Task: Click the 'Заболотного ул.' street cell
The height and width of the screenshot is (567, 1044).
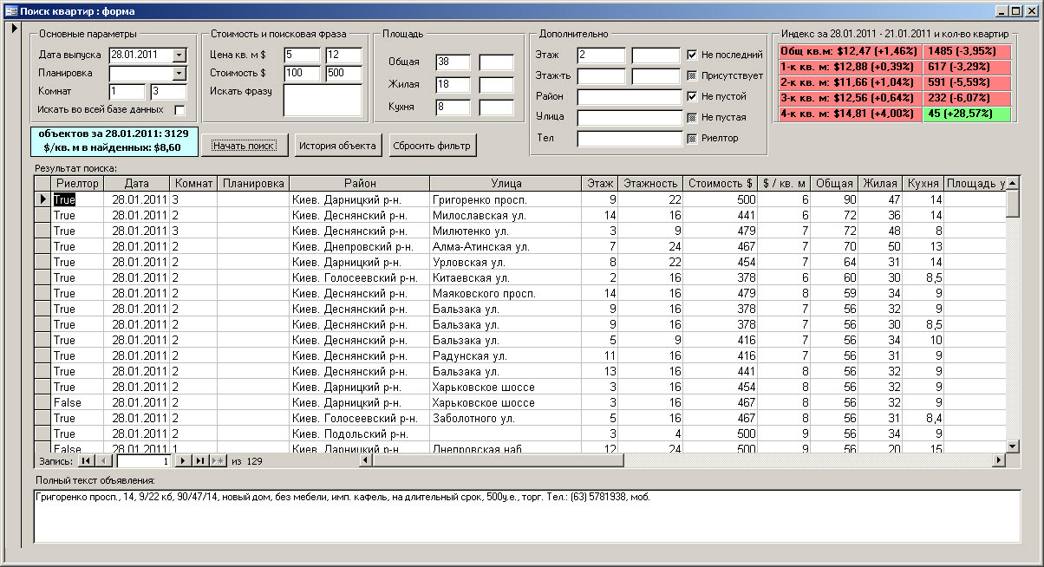Action: (x=506, y=418)
